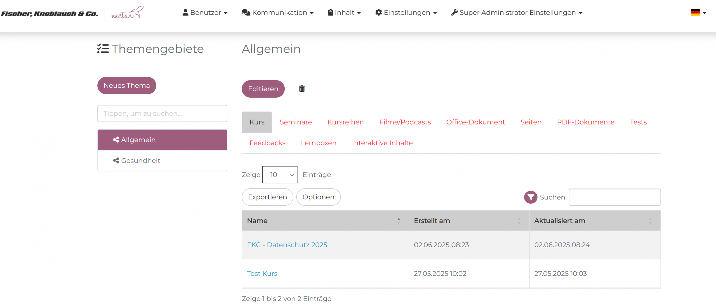716x306 pixels.
Task: Open the entries count select box
Action: pyautogui.click(x=279, y=175)
